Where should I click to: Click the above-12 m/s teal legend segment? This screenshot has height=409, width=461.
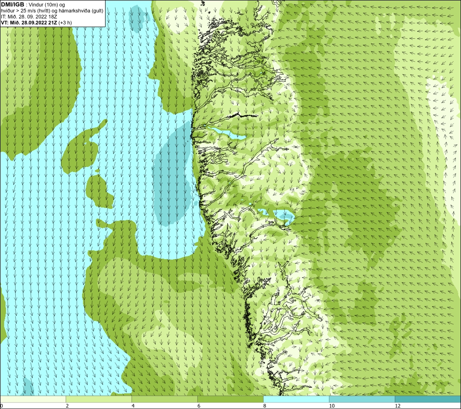[428, 399]
